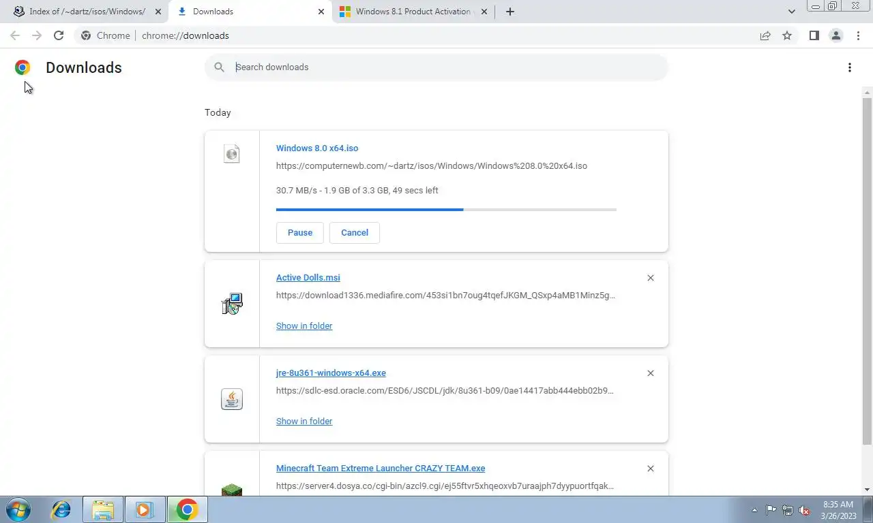Remove jre-8u361-windows-x64.exe from the list
Screen dimensions: 873x523
tap(650, 373)
